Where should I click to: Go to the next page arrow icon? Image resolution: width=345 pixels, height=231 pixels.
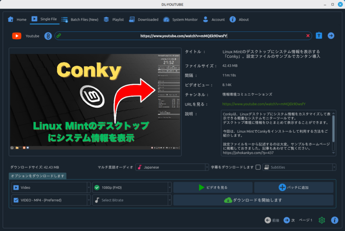(286, 220)
